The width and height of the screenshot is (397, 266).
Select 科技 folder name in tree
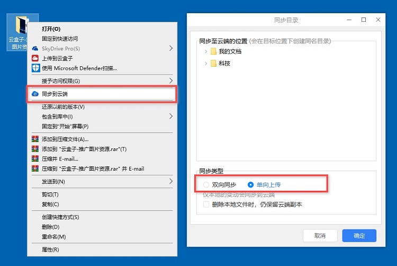pyautogui.click(x=224, y=64)
